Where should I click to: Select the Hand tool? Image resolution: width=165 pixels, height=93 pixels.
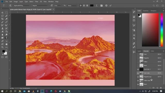(x=6, y=44)
